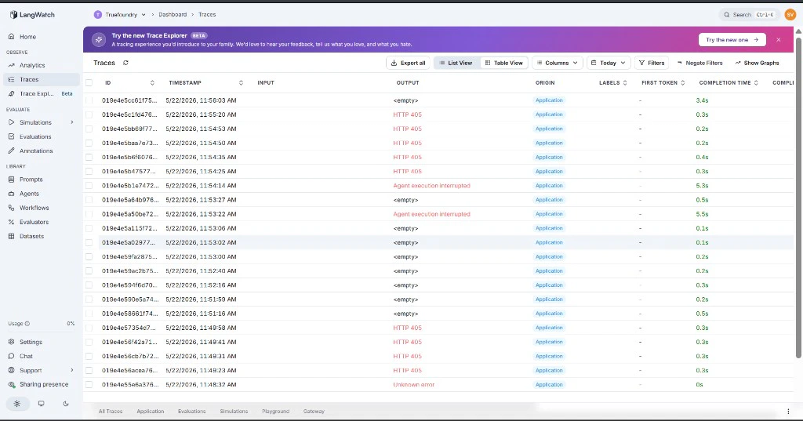Viewport: 803px width, 421px height.
Task: Switch to the Evaluations bottom tab
Action: [191, 412]
